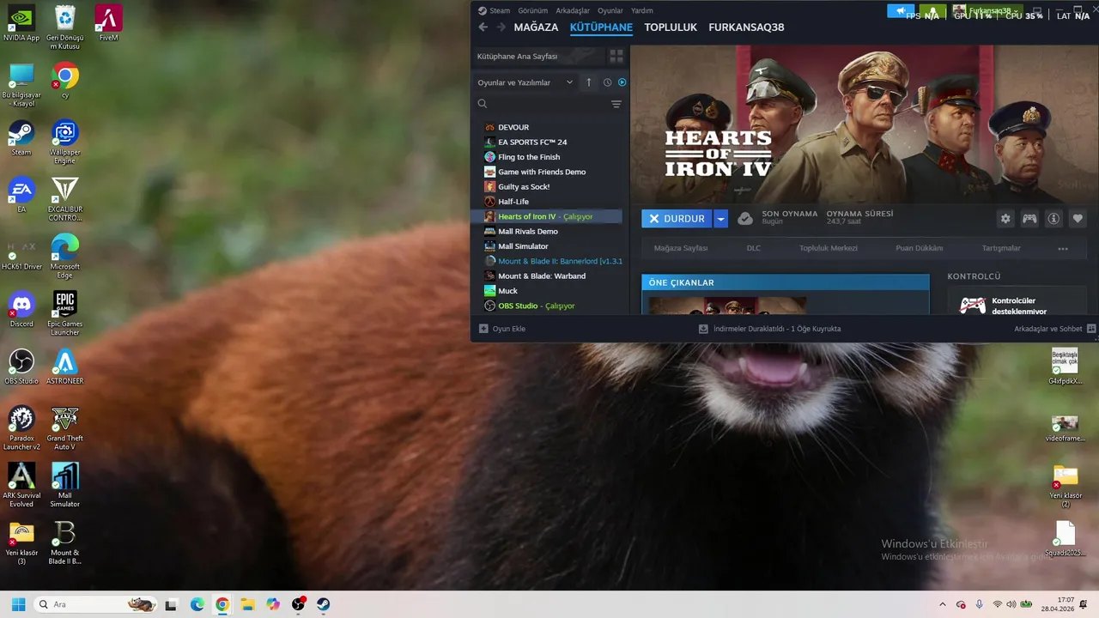This screenshot has height=618, width=1099.
Task: Open the Epic Games Launcher desktop icon
Action: pos(65,313)
